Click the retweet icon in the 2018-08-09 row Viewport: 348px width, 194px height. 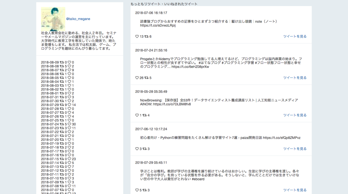coord(62,63)
